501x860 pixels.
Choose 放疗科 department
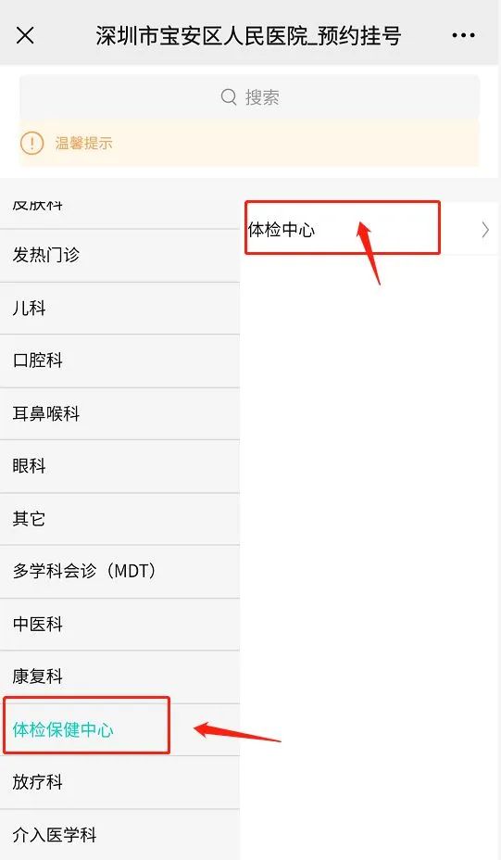pyautogui.click(x=119, y=781)
